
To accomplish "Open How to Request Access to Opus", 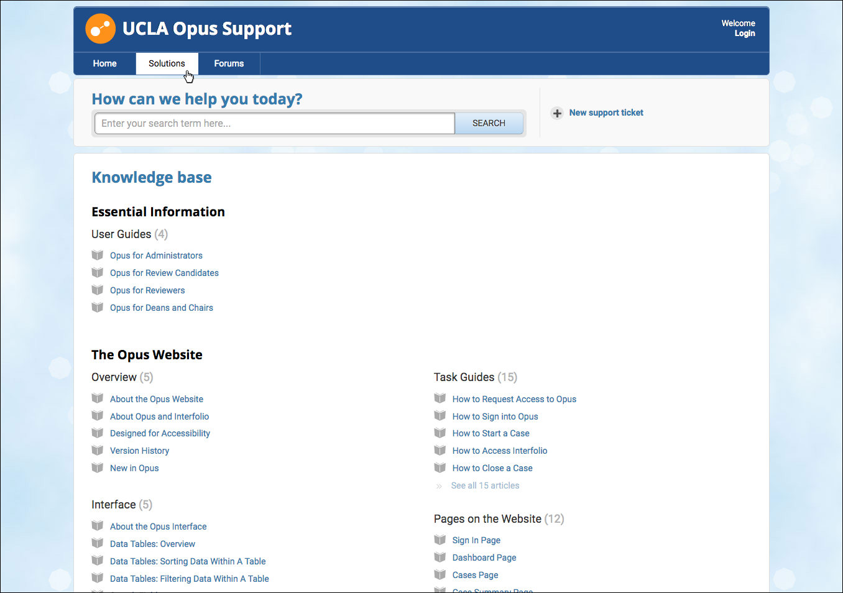I will pos(514,399).
